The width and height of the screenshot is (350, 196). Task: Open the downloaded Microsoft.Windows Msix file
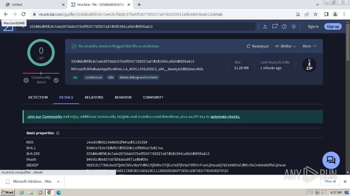[29, 182]
